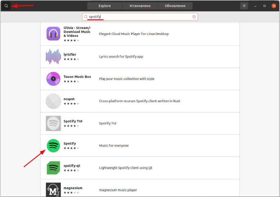Screen dimensions: 280x197
Task: Click 'Lyrics search for Spotify app' description
Action: pyautogui.click(x=121, y=56)
